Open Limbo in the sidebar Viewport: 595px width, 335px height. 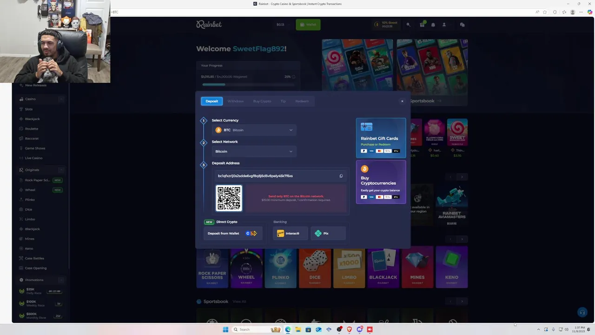30,219
